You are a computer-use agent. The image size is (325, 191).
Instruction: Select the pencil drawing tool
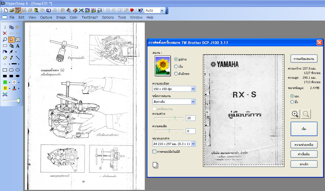coord(11,58)
